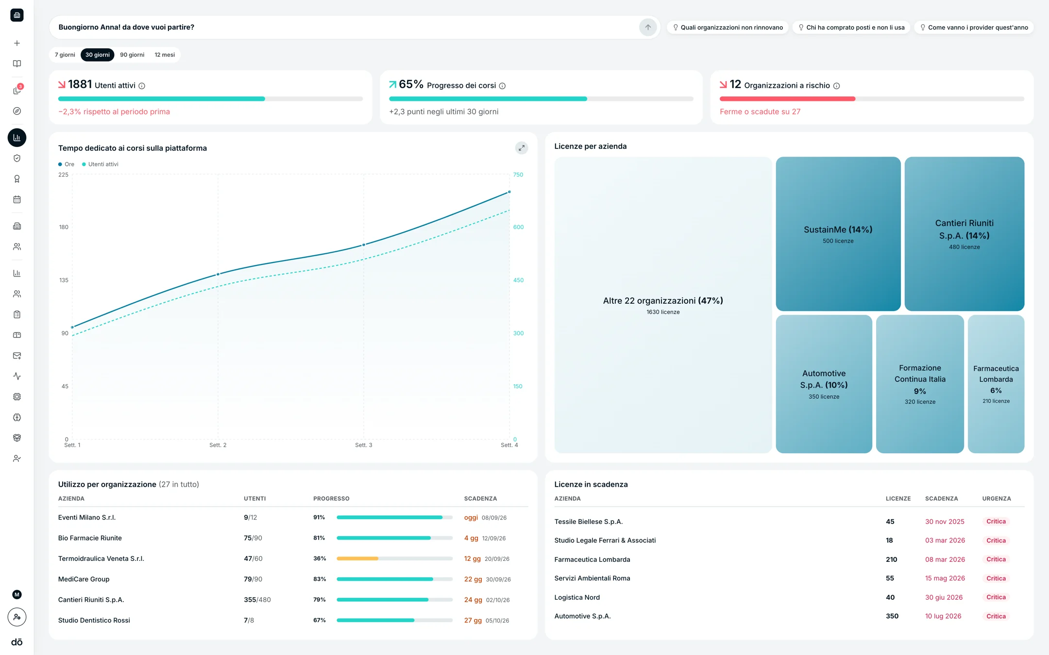This screenshot has height=655, width=1049.
Task: Open the user-check icon in the sidebar
Action: pyautogui.click(x=17, y=458)
